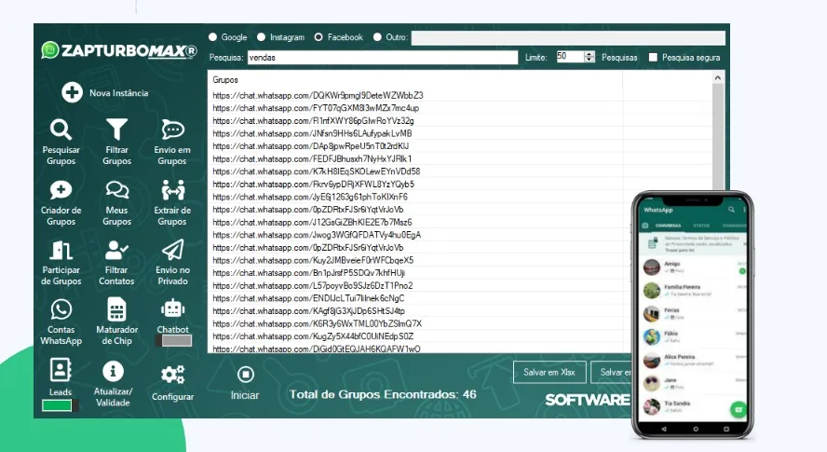
Task: Select the group link ending FYT07qGXM8I3wMZx7mc4up
Action: click(x=316, y=108)
